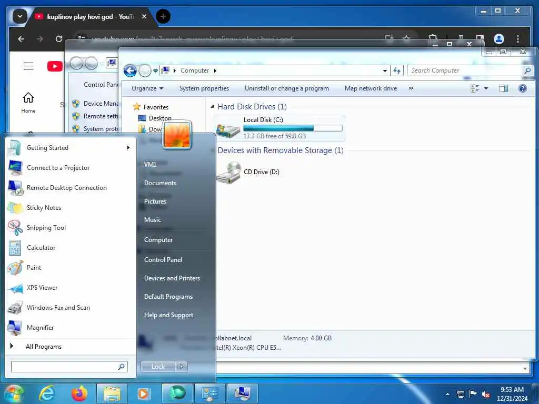This screenshot has height=404, width=539.
Task: Reload page in Chrome window
Action: 59,39
